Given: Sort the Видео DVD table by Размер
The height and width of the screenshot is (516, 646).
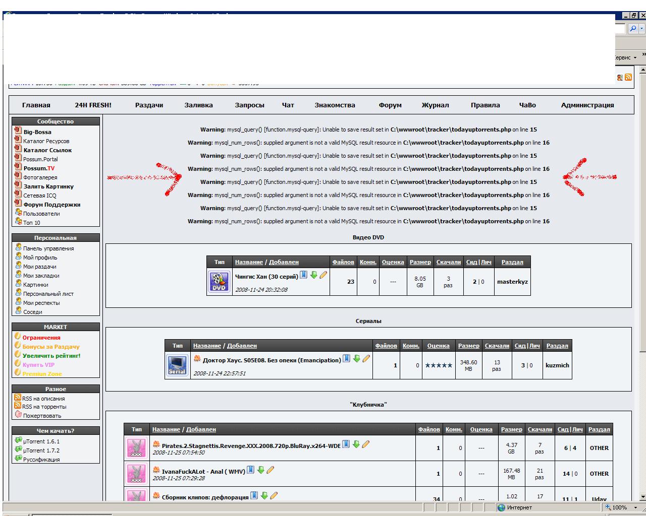Looking at the screenshot, I should (x=420, y=262).
